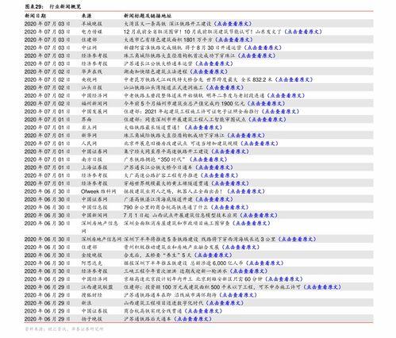Open 点击查看原文 link in 电力传媒 row
Viewport: 396px width, 338px height.
tap(303, 32)
